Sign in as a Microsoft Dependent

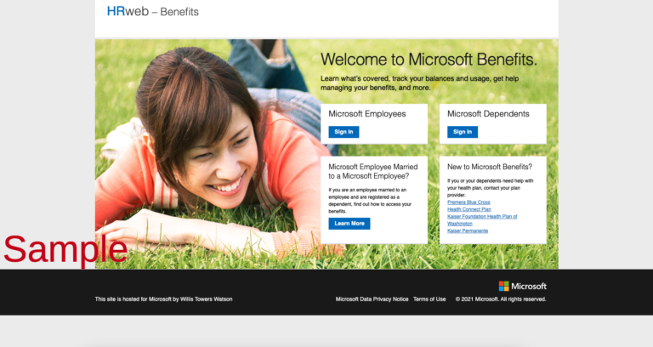(463, 132)
